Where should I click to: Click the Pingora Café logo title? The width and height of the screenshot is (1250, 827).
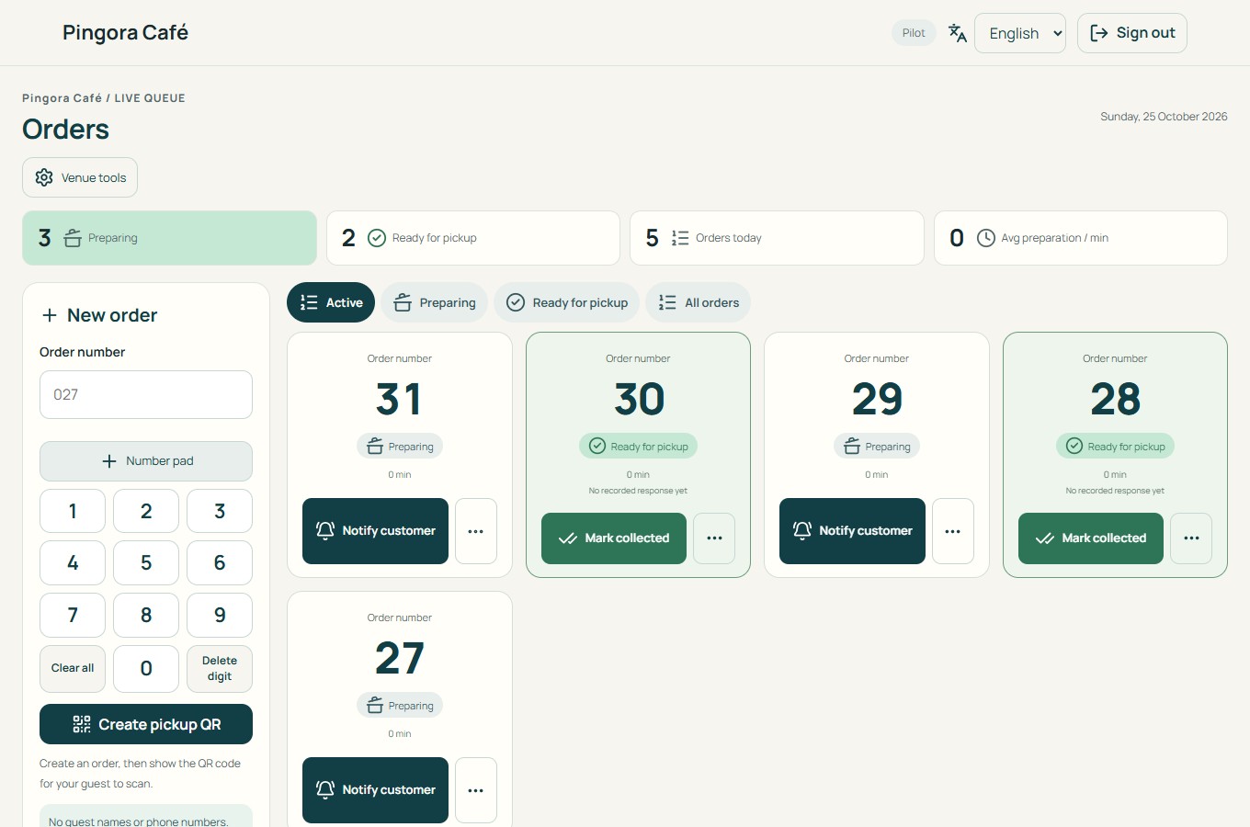click(125, 33)
